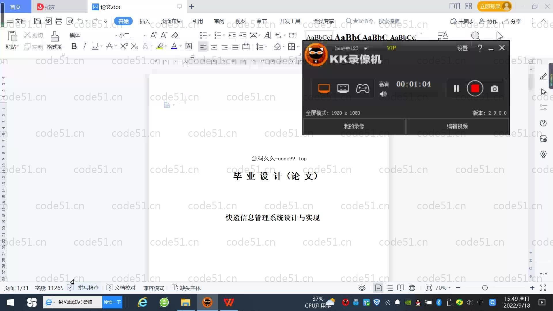Toggle Superscript formatting
This screenshot has width=553, height=311.
[x=124, y=46]
